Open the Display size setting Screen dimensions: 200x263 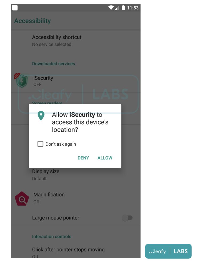[x=76, y=175]
